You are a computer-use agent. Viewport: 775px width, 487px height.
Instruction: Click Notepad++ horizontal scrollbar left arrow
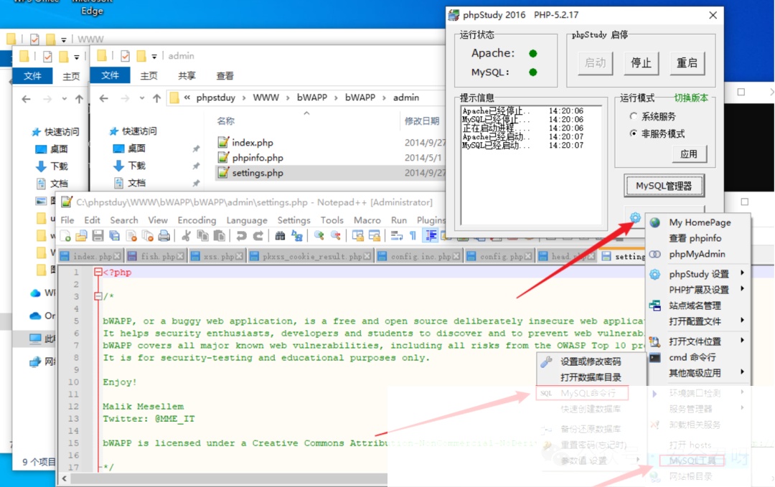pyautogui.click(x=65, y=478)
